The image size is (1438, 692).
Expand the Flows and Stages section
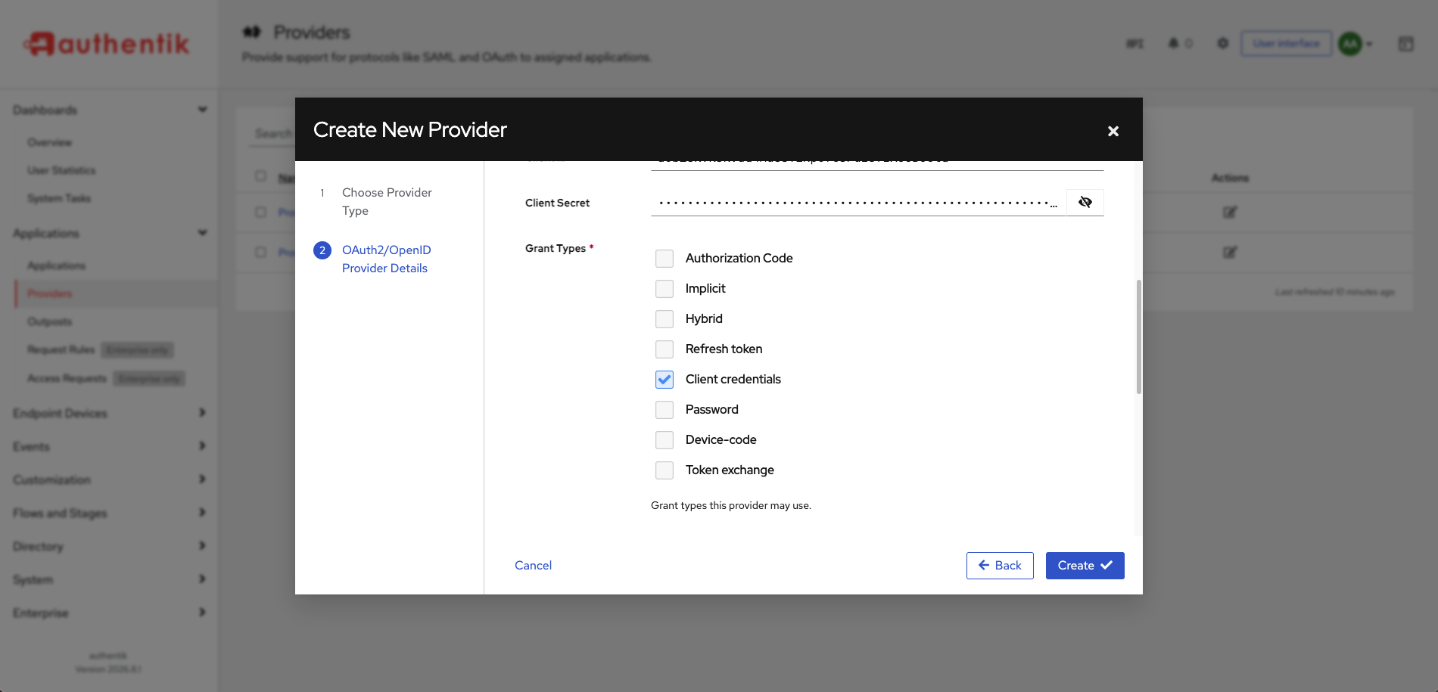pyautogui.click(x=109, y=513)
